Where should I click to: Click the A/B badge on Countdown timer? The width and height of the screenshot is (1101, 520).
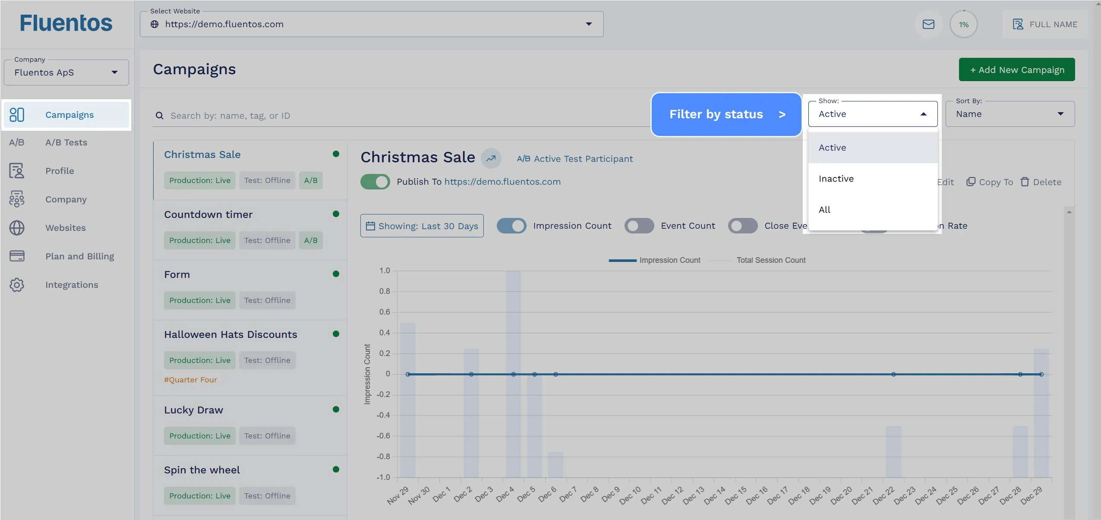coord(311,240)
